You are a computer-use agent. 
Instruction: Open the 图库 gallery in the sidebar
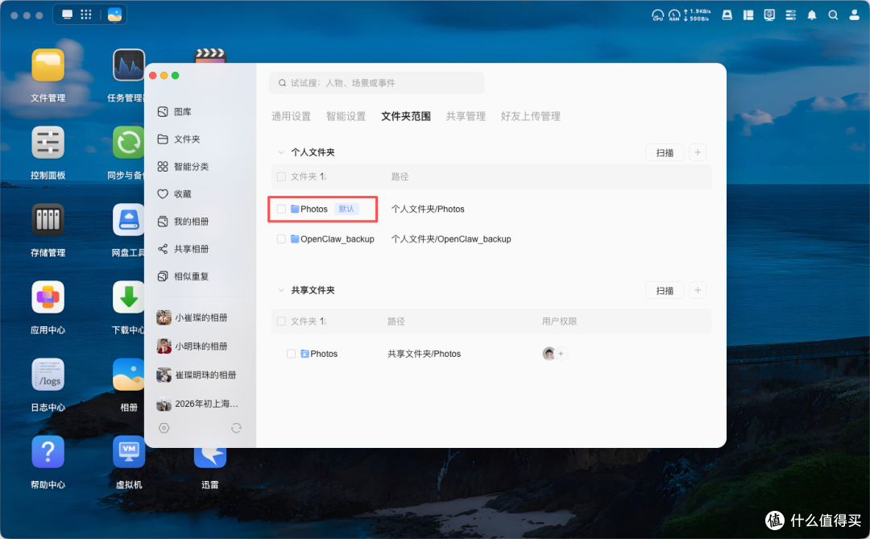175,111
